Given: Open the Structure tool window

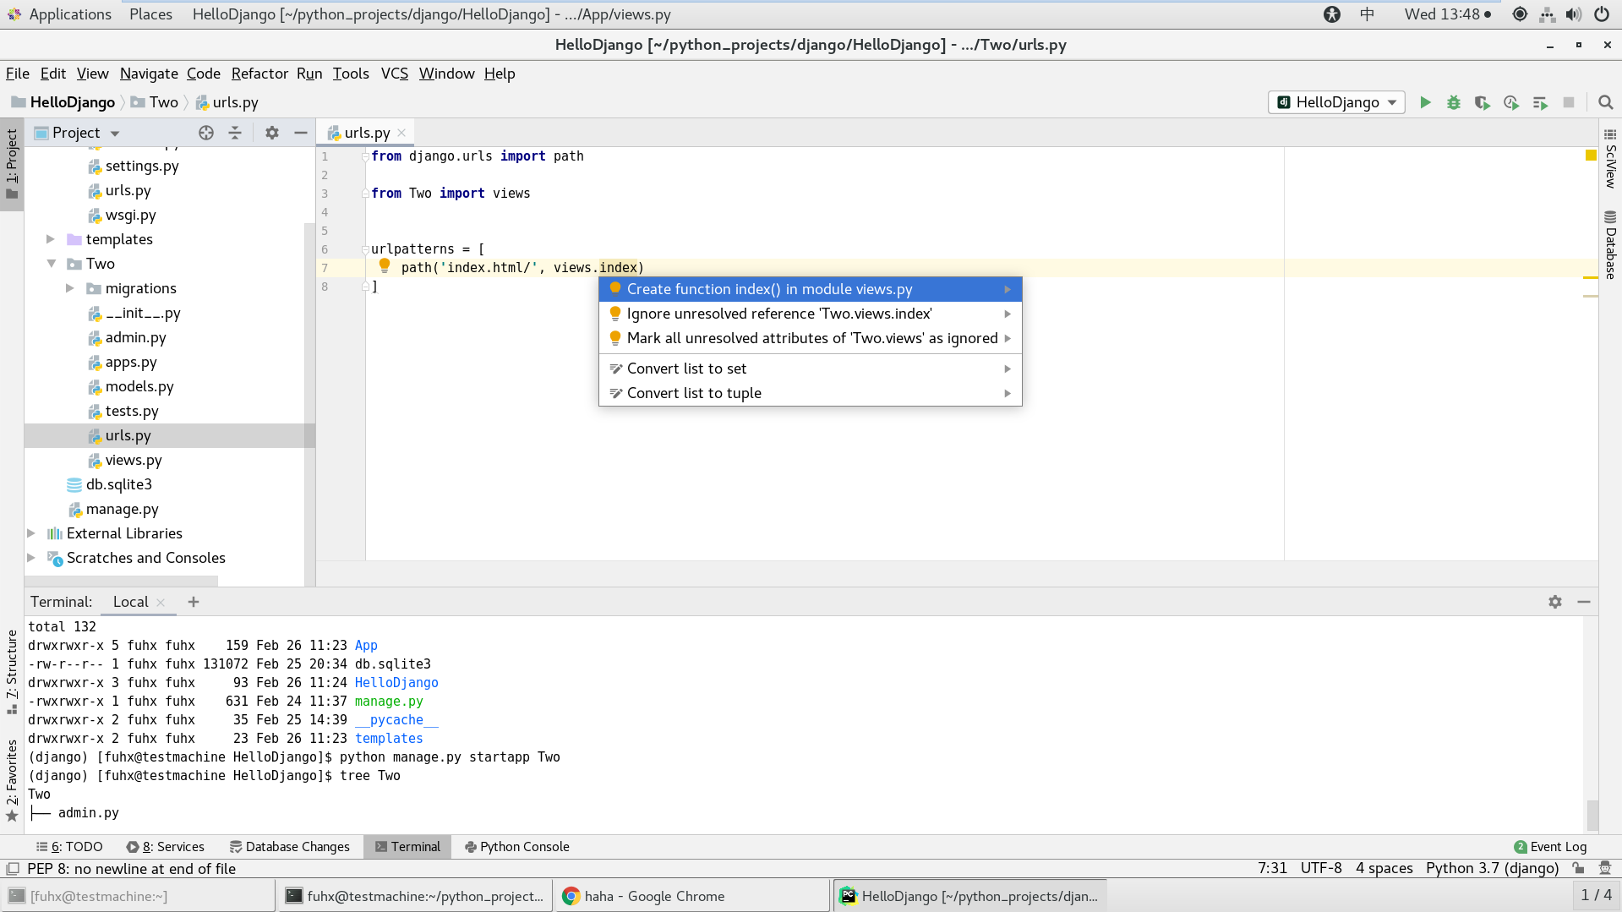Looking at the screenshot, I should click(12, 672).
